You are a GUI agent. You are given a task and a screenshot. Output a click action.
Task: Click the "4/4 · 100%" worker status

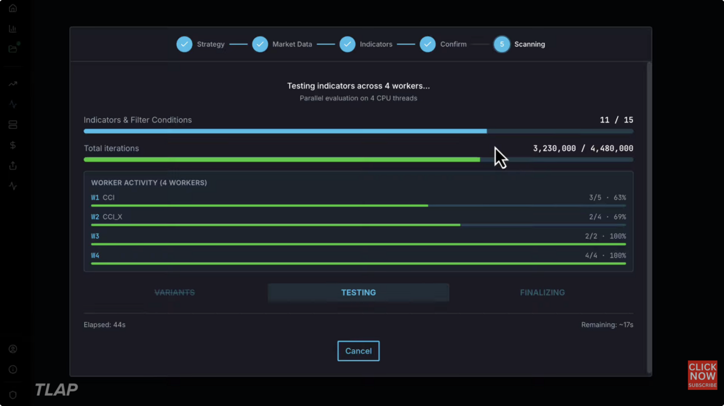click(x=605, y=256)
